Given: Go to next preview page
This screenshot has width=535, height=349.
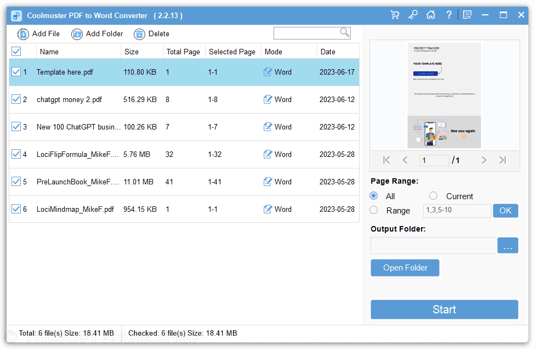Looking at the screenshot, I should (x=484, y=160).
